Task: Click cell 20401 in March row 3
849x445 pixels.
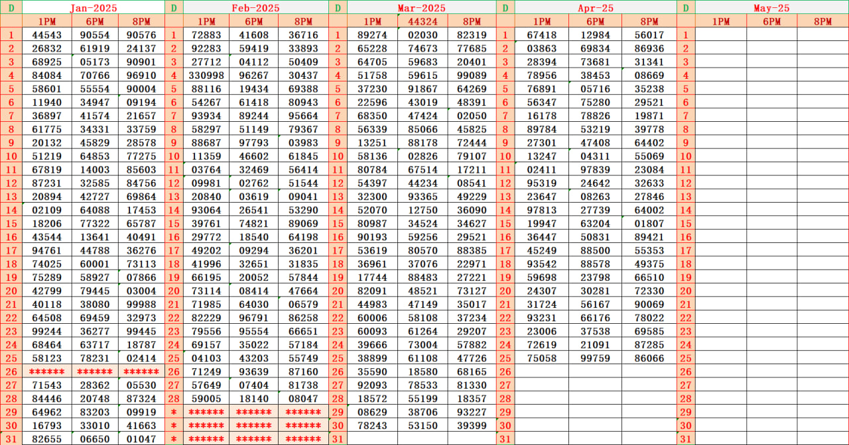Action: (x=472, y=62)
